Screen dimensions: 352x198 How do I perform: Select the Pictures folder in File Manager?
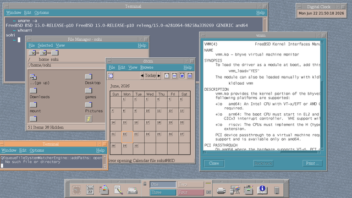[89, 105]
